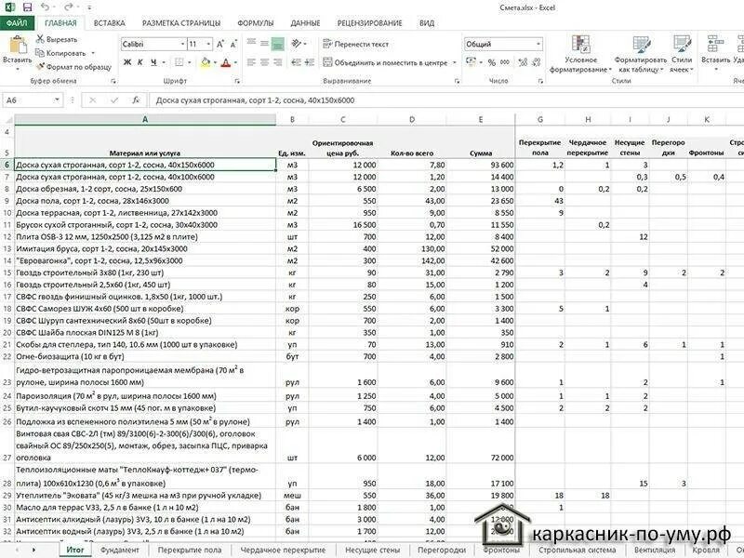Click the Insert Function fx icon
The height and width of the screenshot is (558, 744).
tap(136, 100)
